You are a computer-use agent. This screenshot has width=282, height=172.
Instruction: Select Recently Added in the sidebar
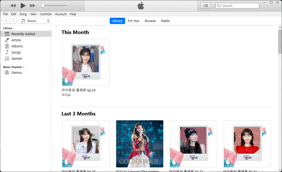[x=26, y=34]
